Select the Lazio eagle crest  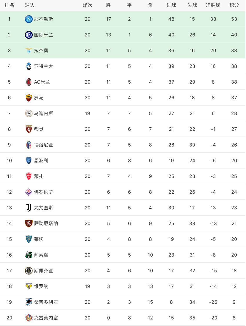click(29, 51)
